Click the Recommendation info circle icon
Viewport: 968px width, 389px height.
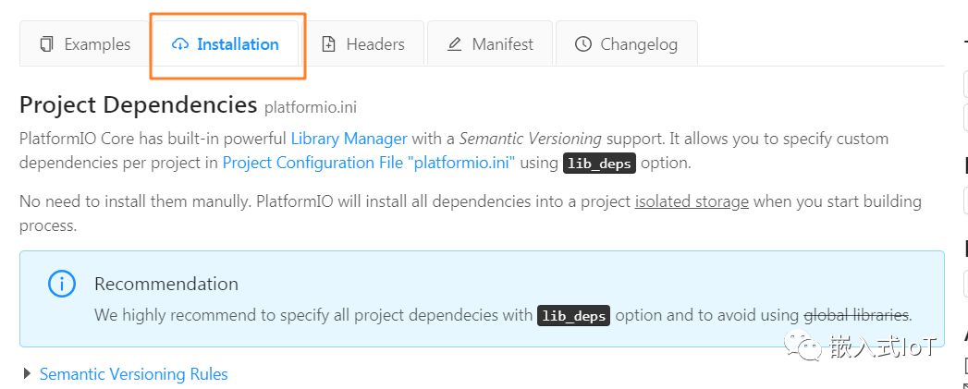point(62,284)
